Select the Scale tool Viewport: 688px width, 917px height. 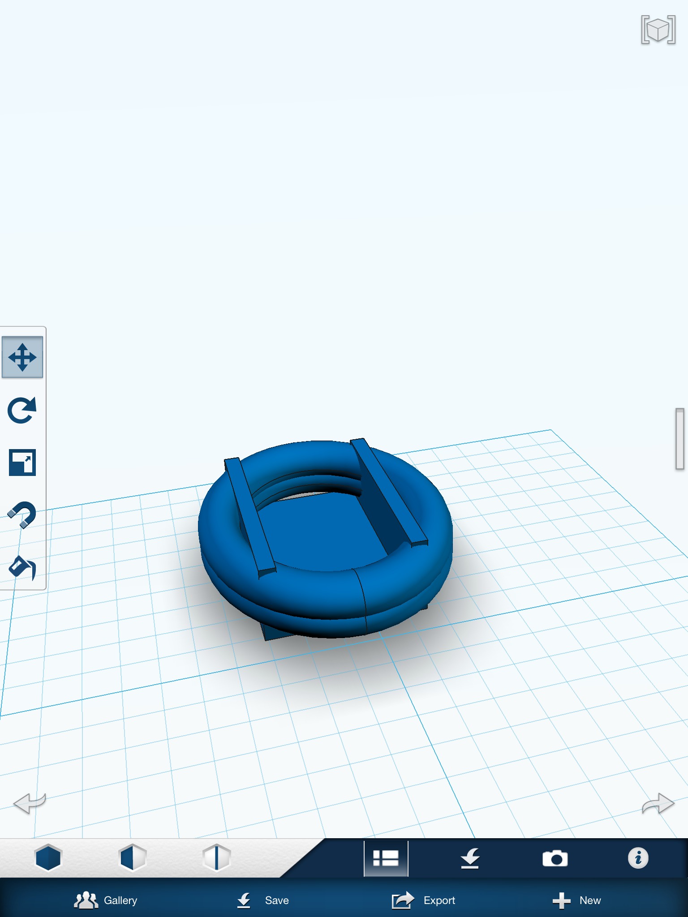coord(22,462)
